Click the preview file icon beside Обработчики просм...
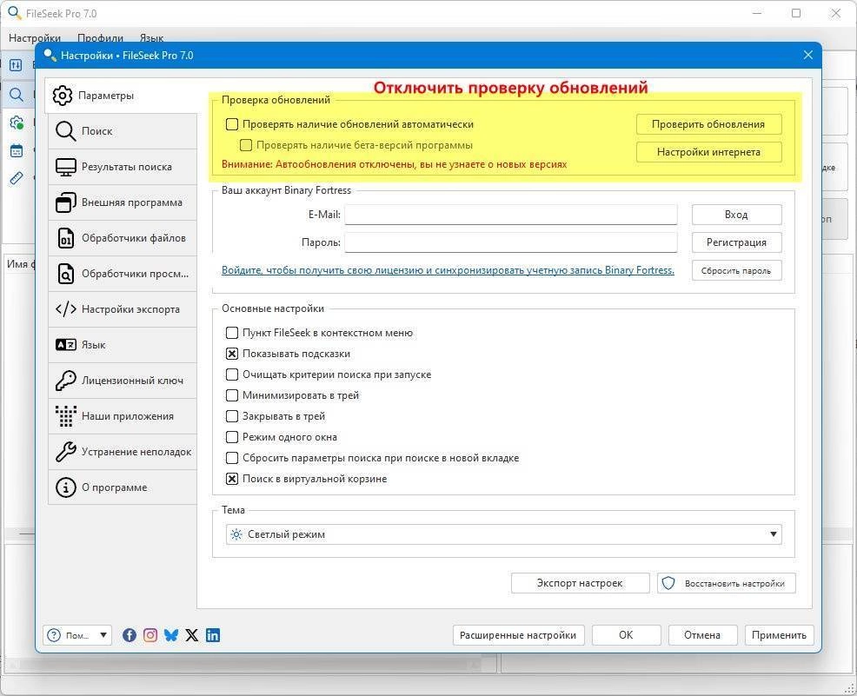Screen dimensions: 857x696 [65, 274]
